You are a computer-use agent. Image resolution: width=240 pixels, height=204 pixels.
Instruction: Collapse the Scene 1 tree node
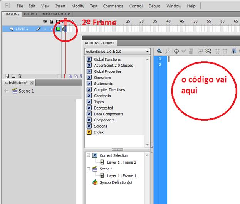(x=89, y=169)
